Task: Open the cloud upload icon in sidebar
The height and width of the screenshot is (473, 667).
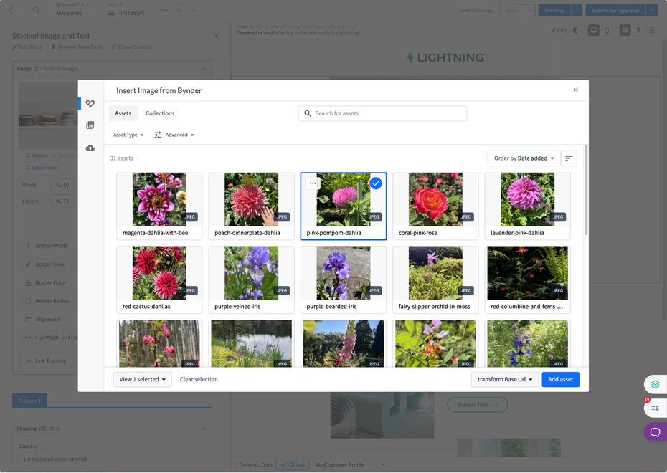Action: (x=90, y=148)
